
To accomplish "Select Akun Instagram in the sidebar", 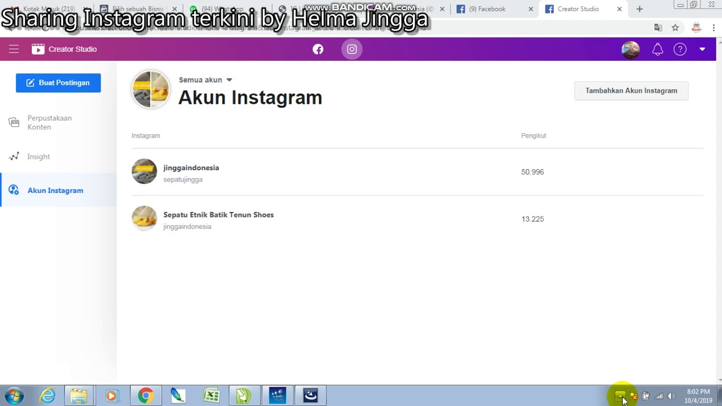I will [59, 190].
